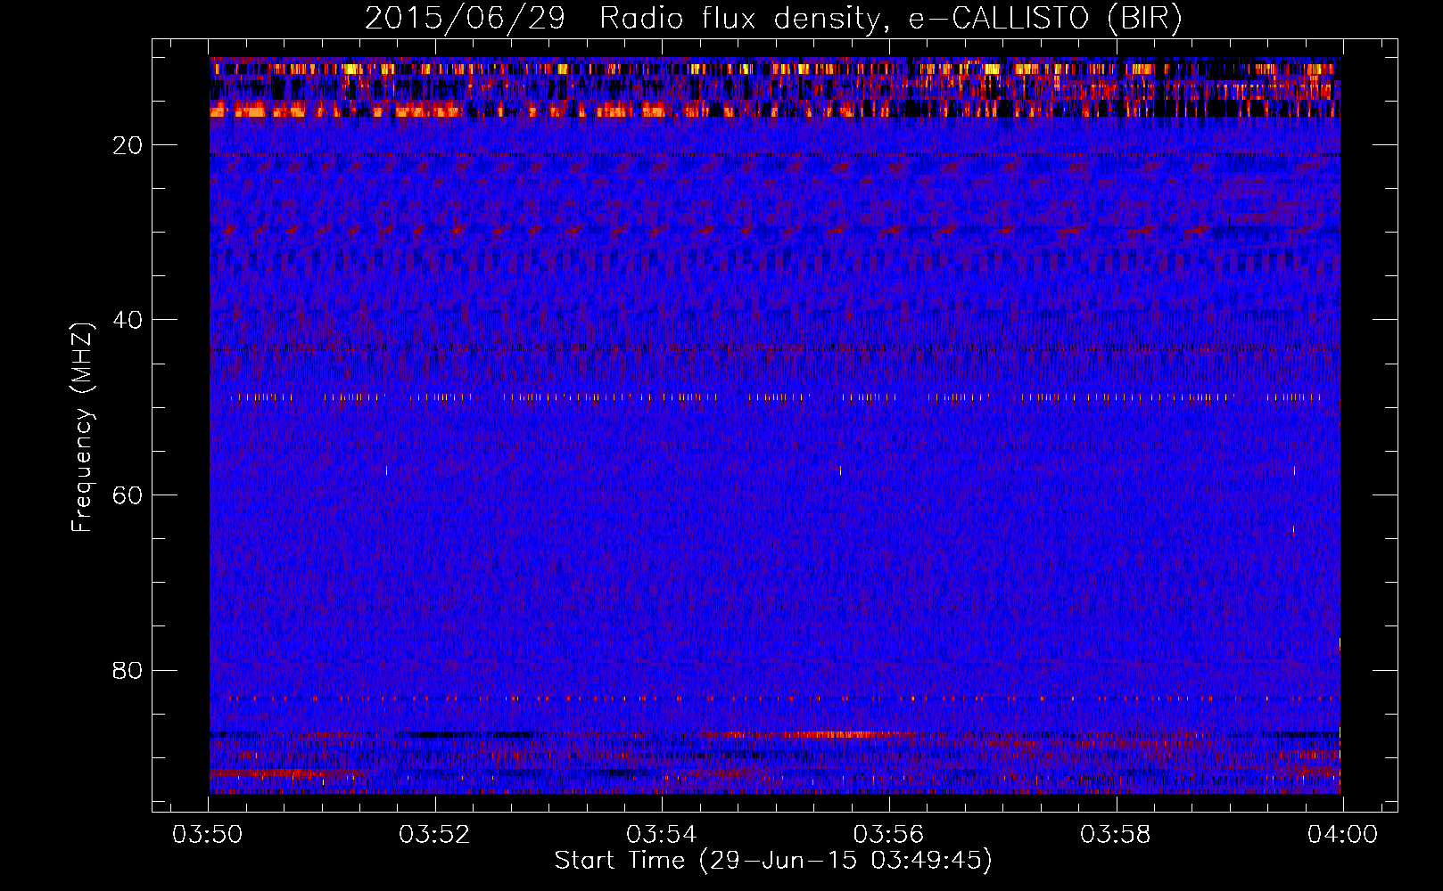Click the 03:58 time tick label
Viewport: 1443px width, 891px height.
point(1115,835)
